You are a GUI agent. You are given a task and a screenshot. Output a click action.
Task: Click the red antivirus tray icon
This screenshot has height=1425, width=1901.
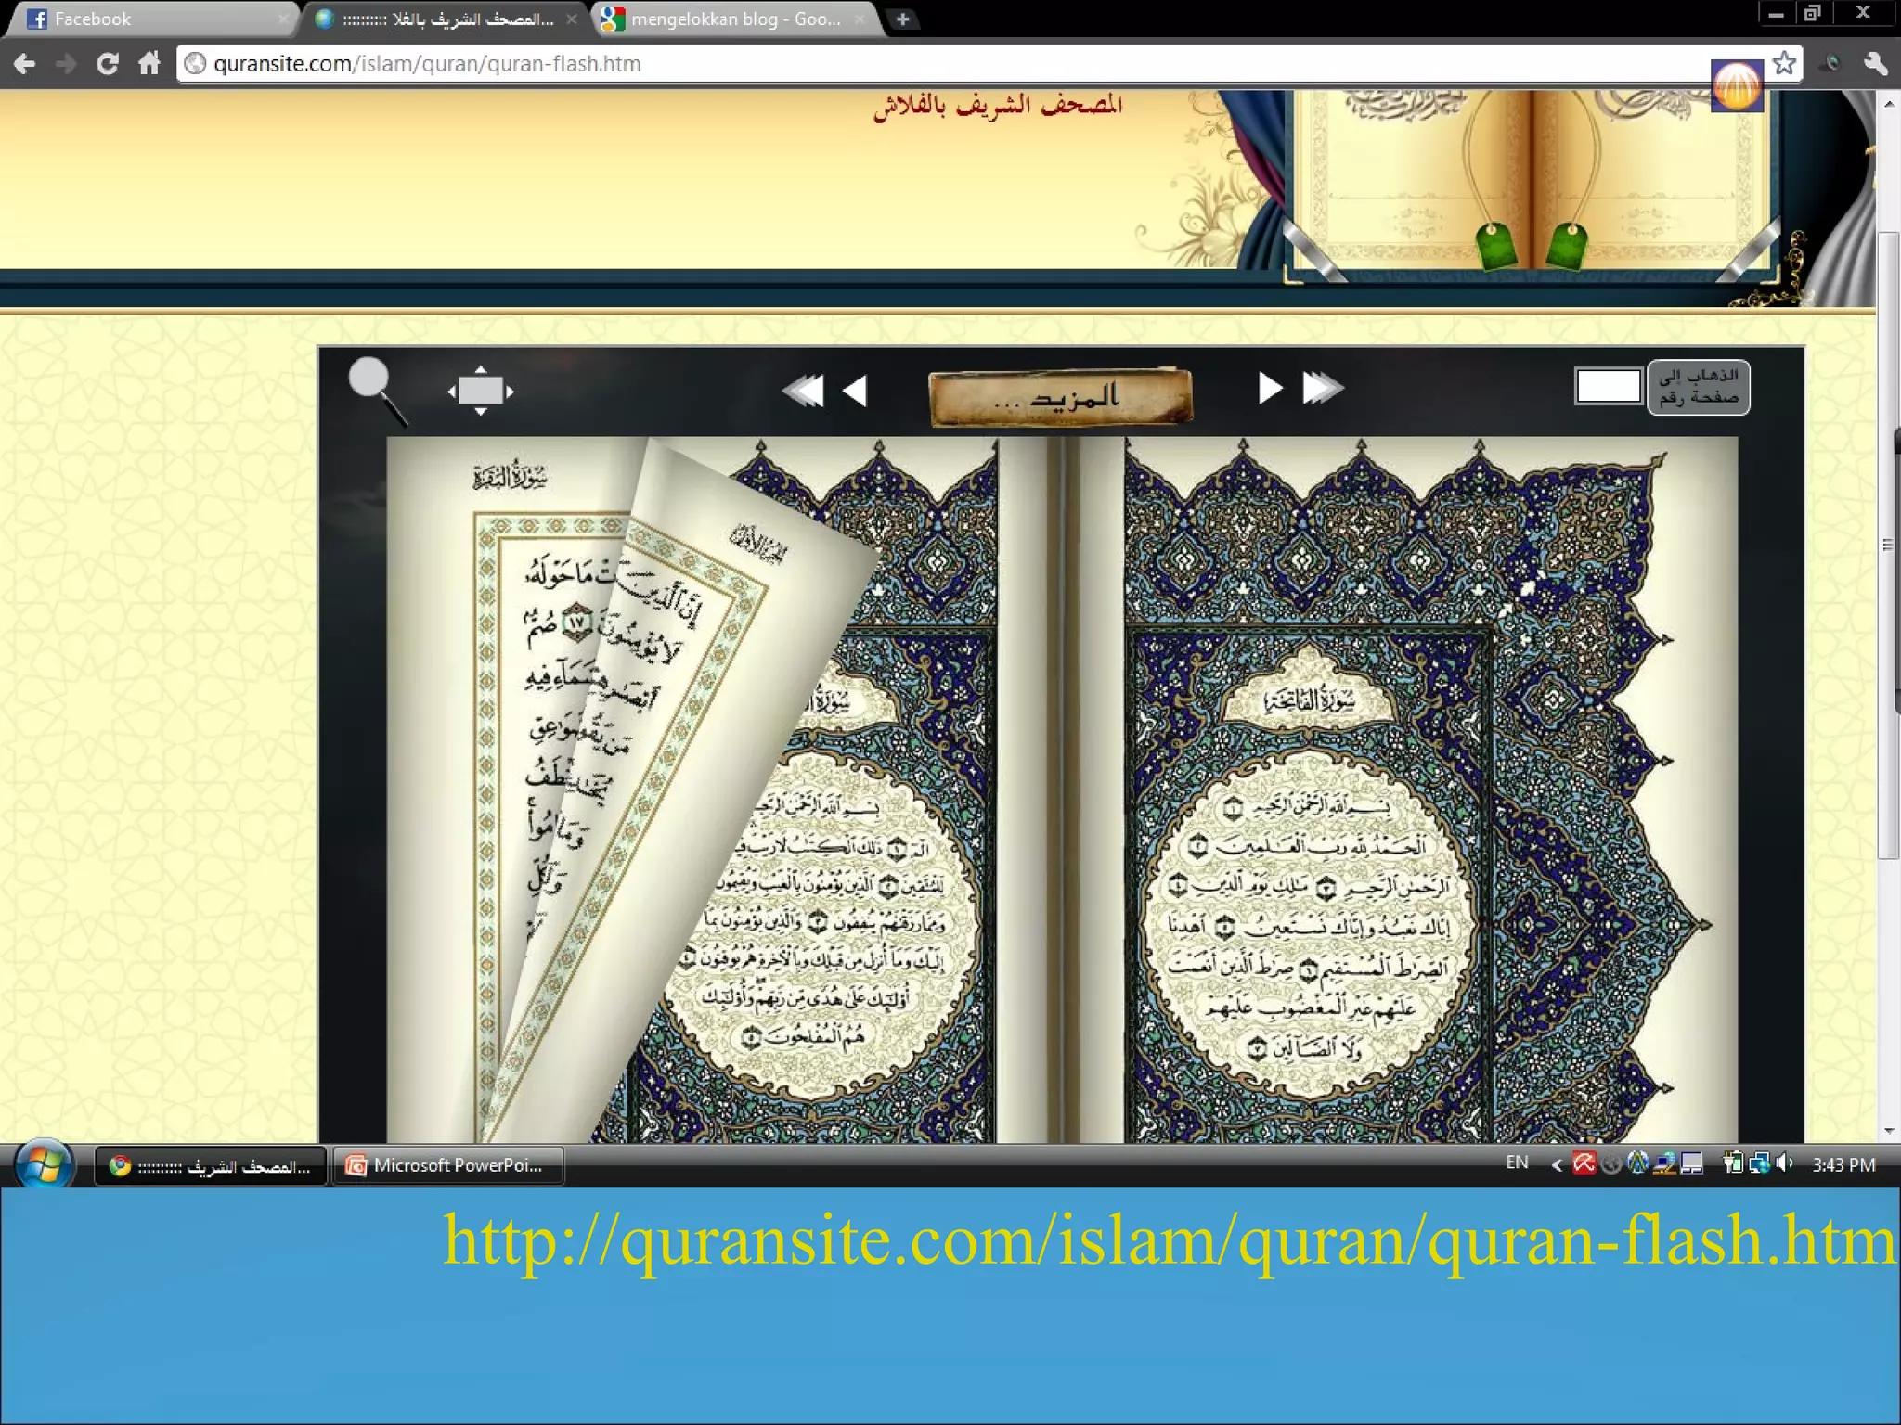point(1584,1163)
